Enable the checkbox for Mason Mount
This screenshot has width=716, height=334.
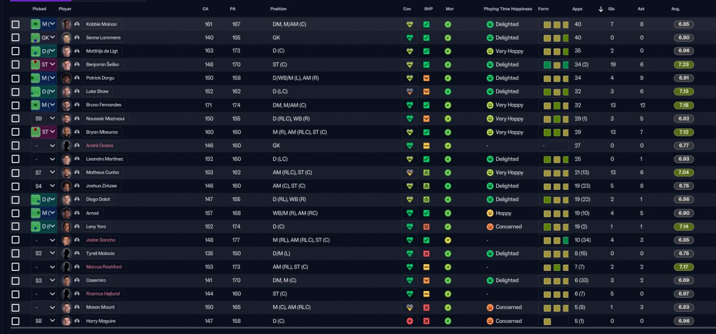coord(15,307)
